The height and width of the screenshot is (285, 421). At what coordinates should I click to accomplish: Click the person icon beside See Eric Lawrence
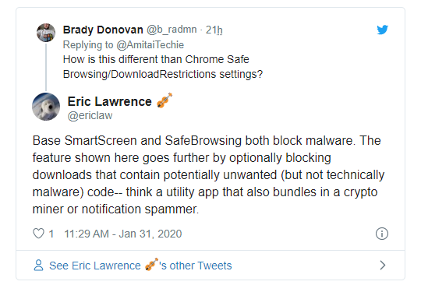38,266
